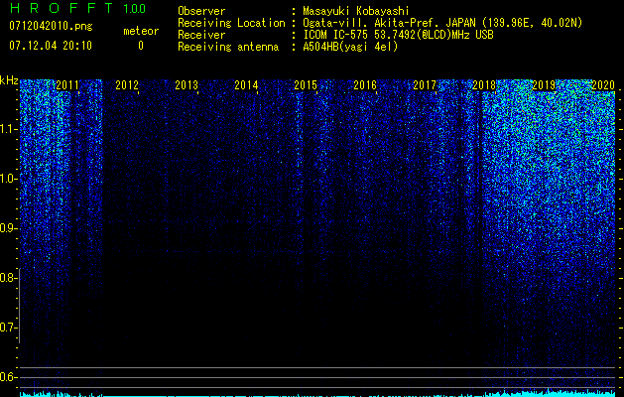Image resolution: width=624 pixels, height=397 pixels.
Task: Click the date stamp 07.12.04 20:10
Action: (x=51, y=46)
